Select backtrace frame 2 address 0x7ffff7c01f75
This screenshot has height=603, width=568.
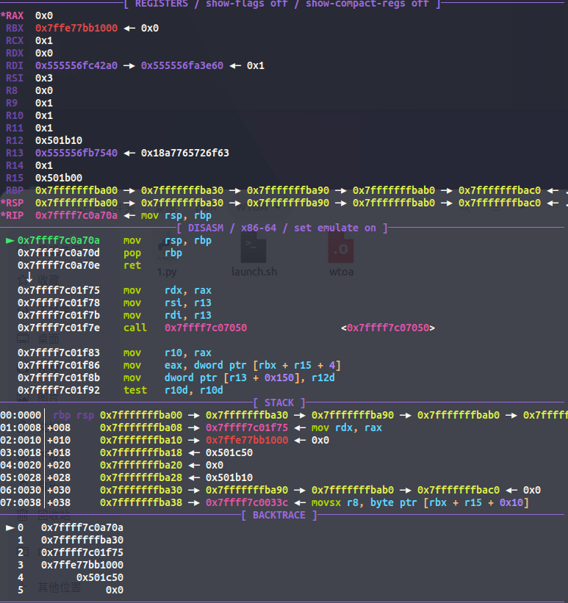click(x=82, y=553)
